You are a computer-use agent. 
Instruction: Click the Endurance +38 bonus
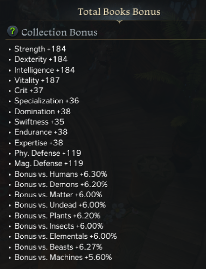tap(41, 132)
